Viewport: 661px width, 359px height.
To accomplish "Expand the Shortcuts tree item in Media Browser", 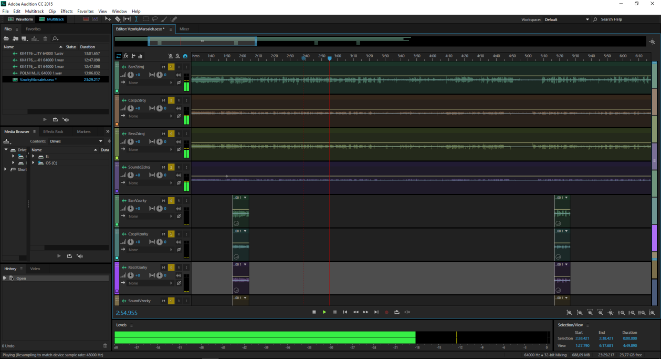I will coord(6,169).
